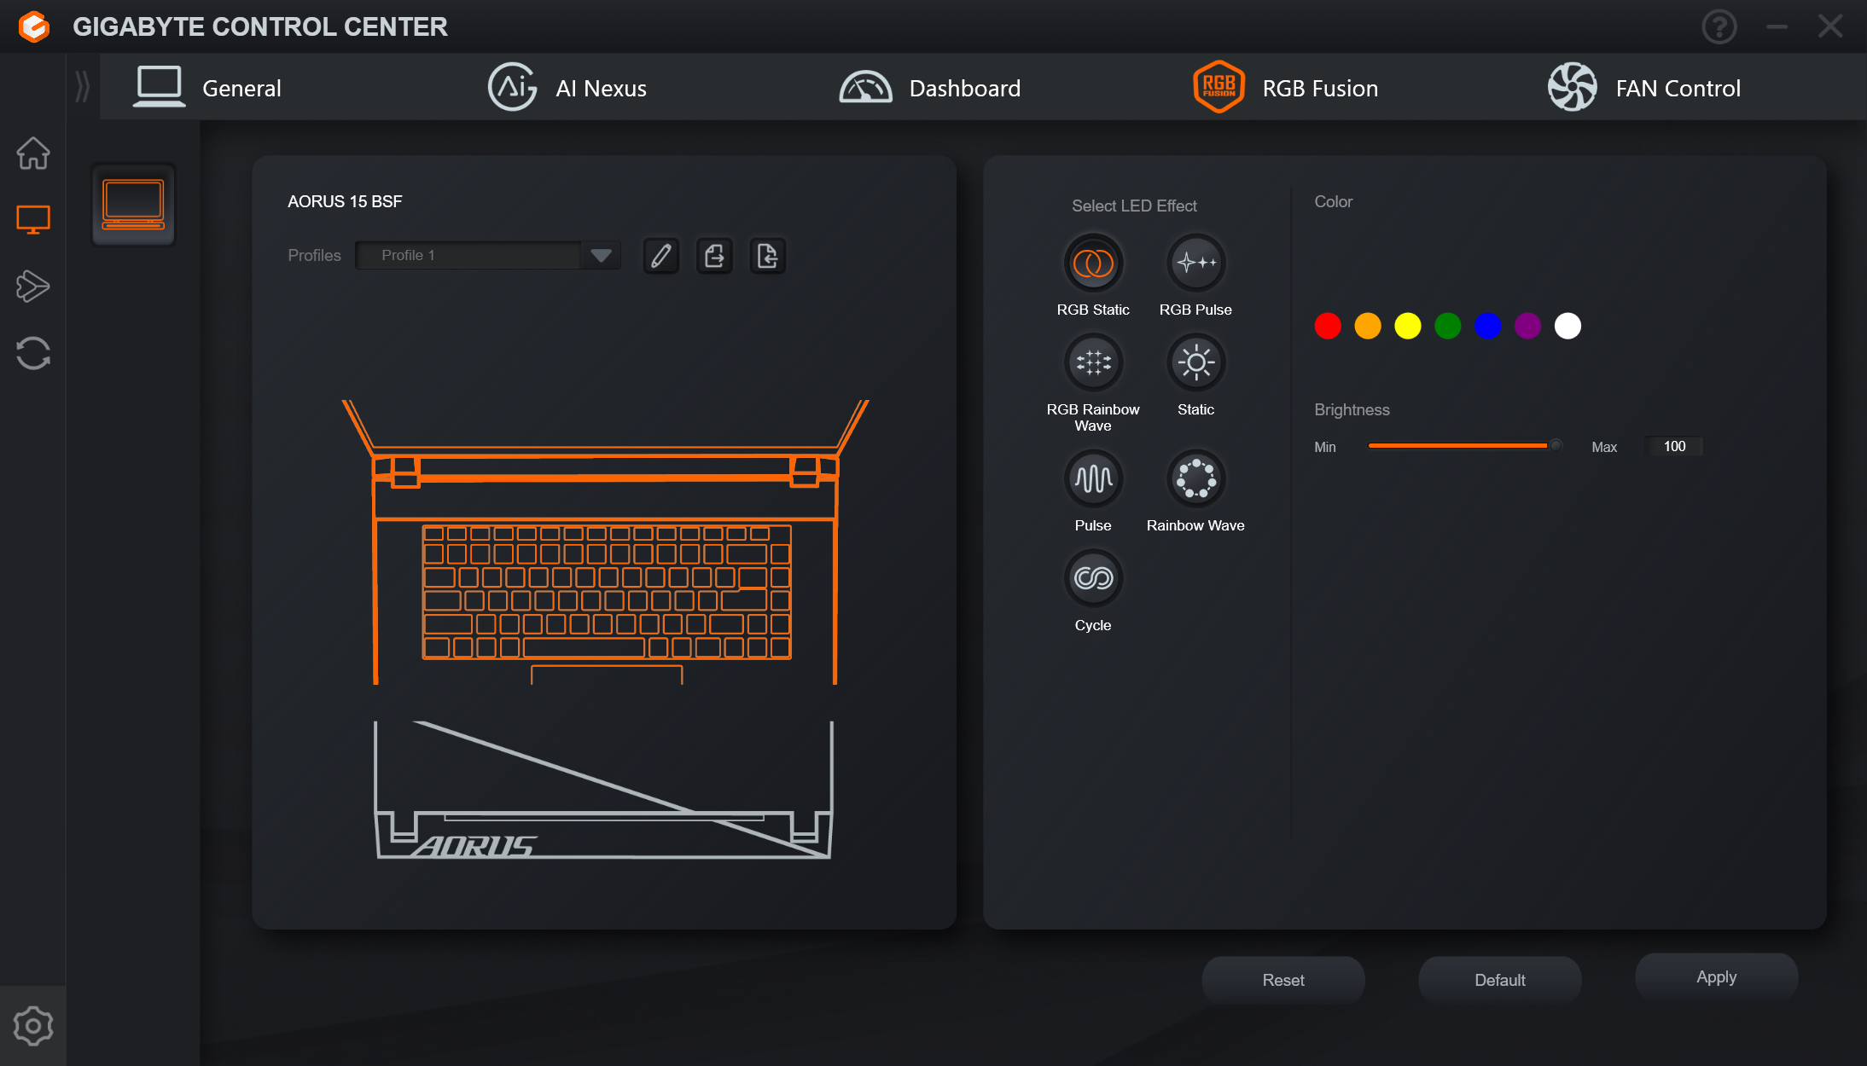Click the import profile icon
The width and height of the screenshot is (1867, 1066).
click(767, 256)
